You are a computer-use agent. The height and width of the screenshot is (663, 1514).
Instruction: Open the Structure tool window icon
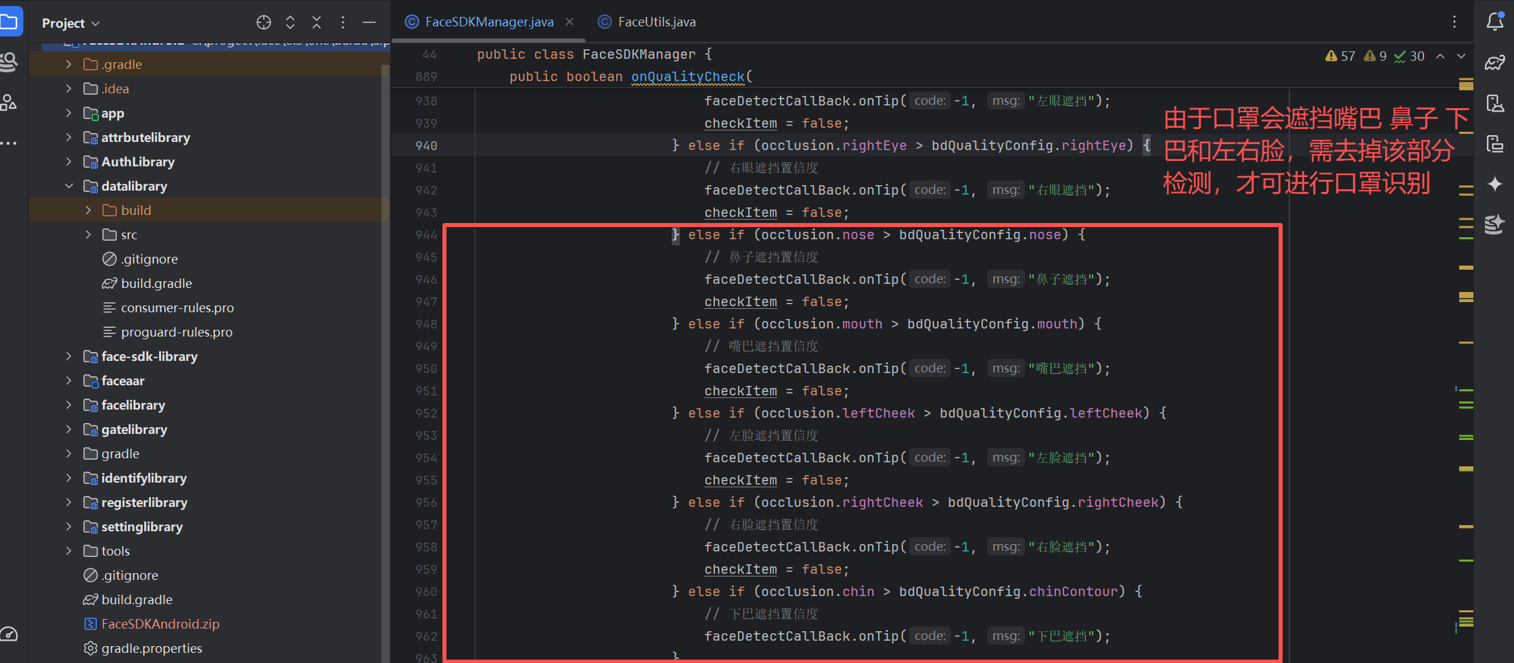9,103
